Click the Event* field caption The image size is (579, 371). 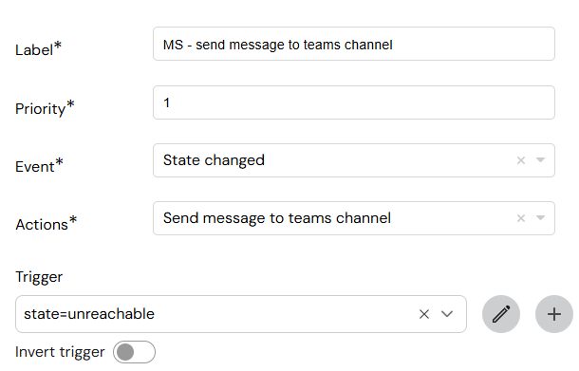point(39,166)
